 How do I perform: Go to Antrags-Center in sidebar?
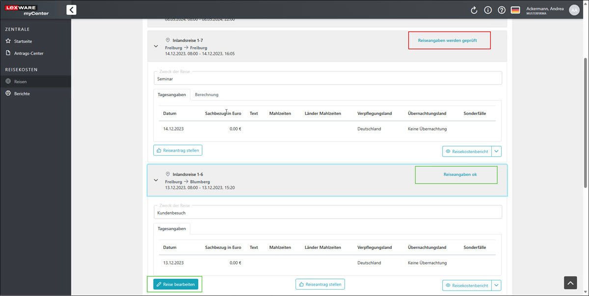pyautogui.click(x=28, y=53)
